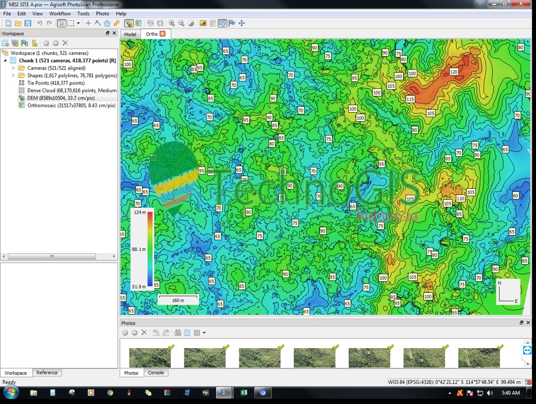Expand the Cameras folder in Workspace tree
536x404 pixels.
[13, 68]
